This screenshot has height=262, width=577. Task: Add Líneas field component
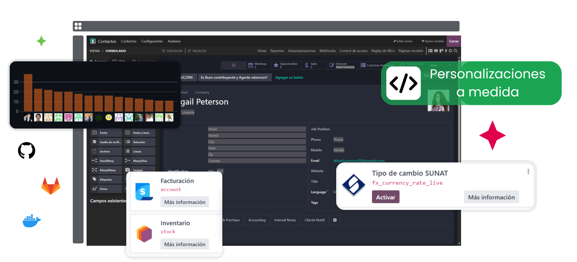[x=140, y=151]
